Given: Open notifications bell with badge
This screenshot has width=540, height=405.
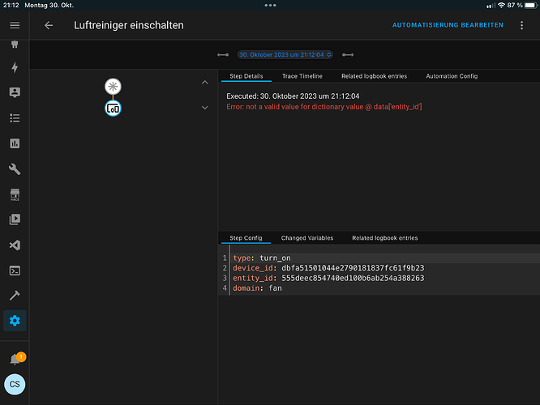Looking at the screenshot, I should pyautogui.click(x=16, y=359).
